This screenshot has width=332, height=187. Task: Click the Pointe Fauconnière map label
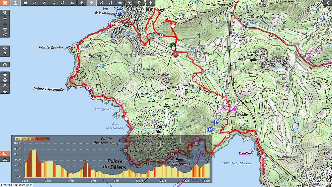point(49,89)
